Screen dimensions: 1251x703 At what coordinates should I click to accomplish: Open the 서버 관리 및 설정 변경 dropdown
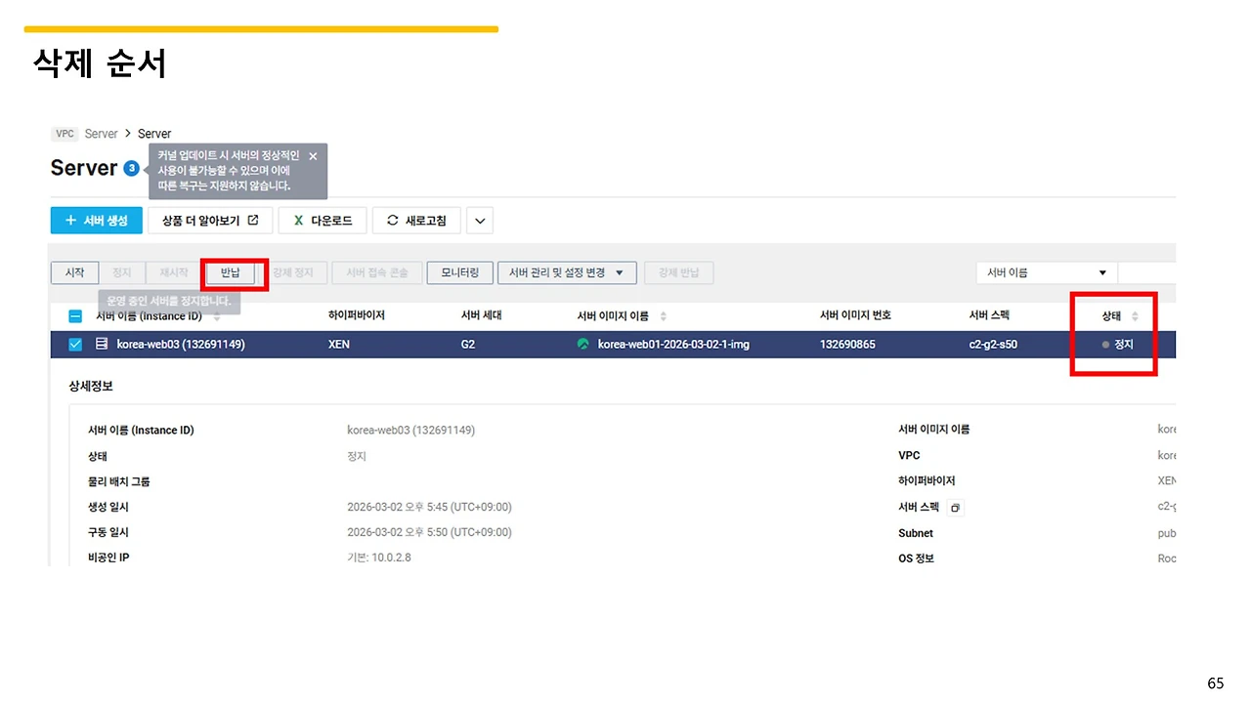(567, 272)
